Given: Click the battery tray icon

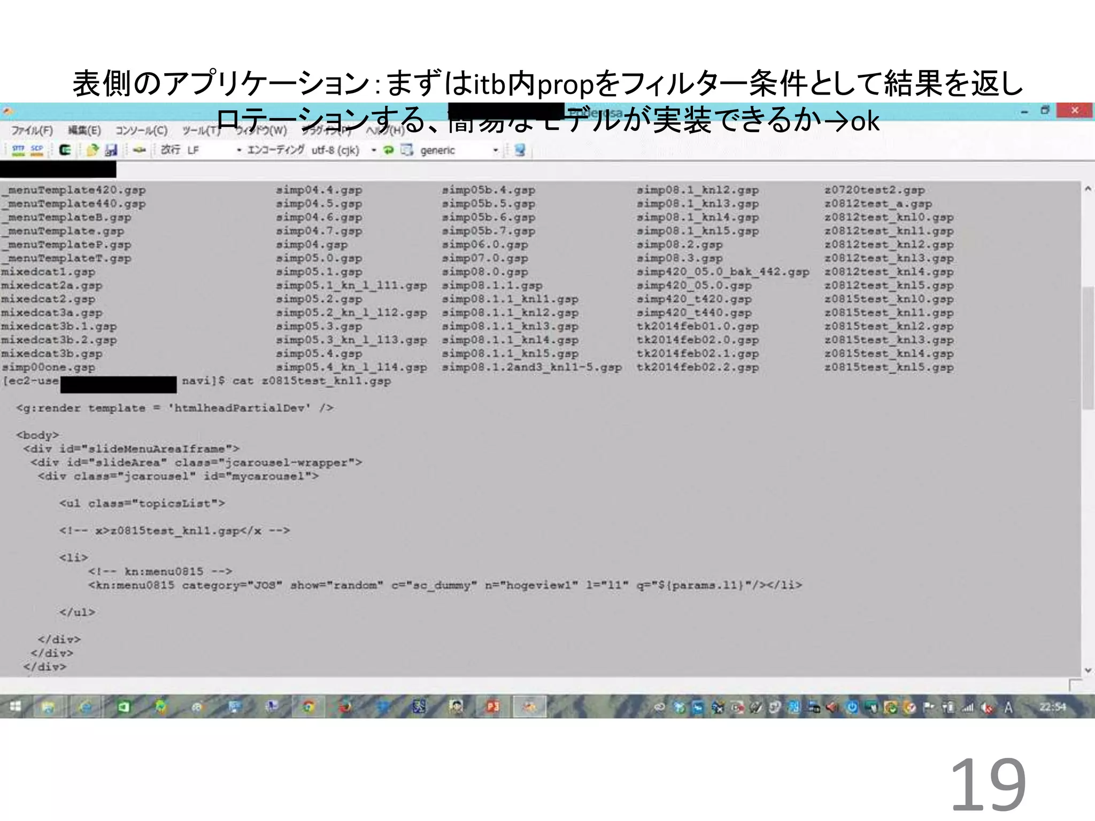Looking at the screenshot, I should coord(949,708).
